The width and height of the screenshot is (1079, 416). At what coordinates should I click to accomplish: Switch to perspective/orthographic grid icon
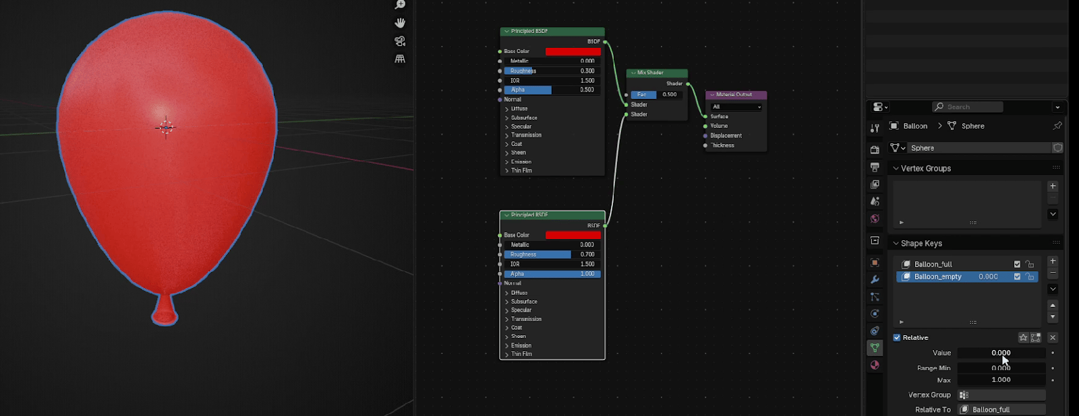pos(400,59)
